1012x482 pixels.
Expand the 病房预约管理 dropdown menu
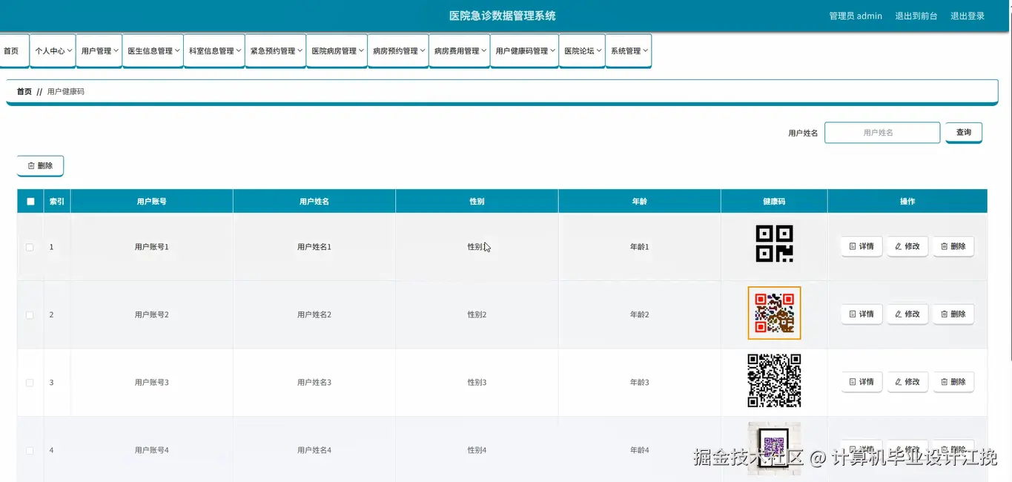pyautogui.click(x=398, y=51)
